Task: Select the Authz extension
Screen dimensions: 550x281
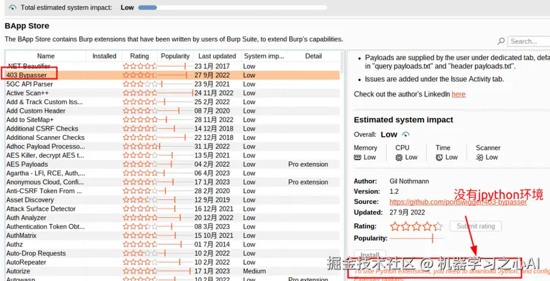Action: pyautogui.click(x=172, y=244)
